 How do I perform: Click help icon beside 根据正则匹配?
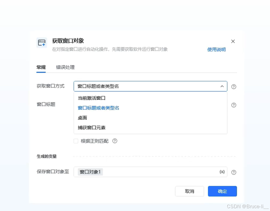click(115, 141)
